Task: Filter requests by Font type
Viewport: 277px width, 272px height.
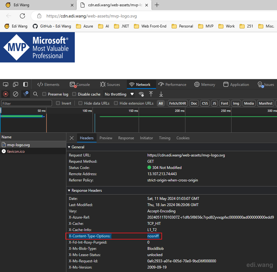Action: 224,103
